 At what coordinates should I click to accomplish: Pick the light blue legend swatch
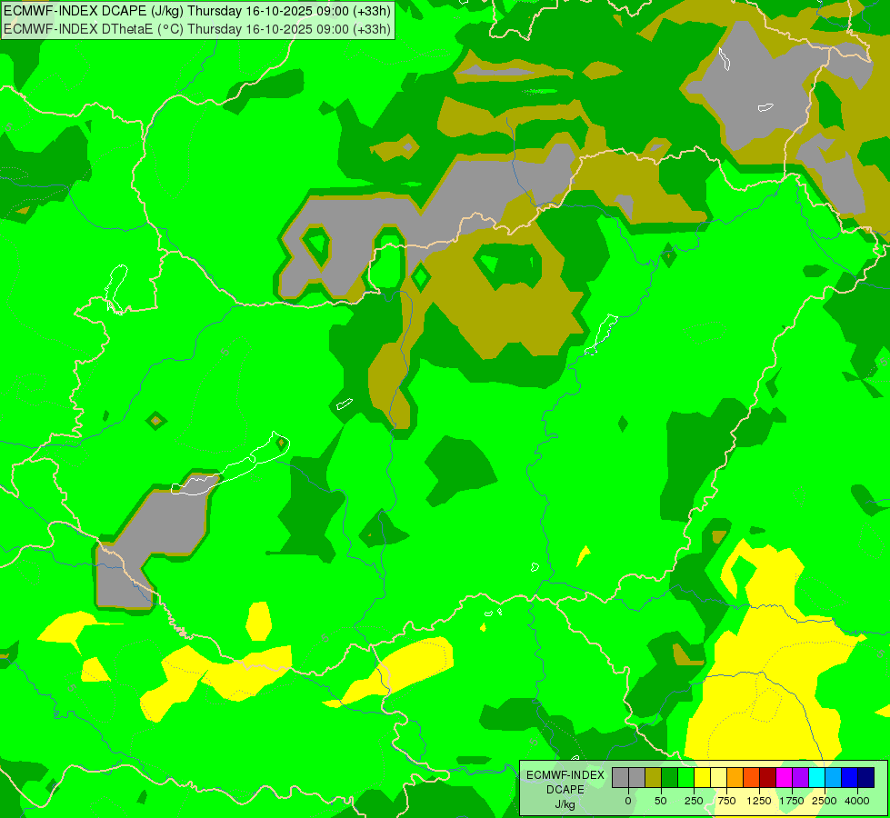coord(834,778)
